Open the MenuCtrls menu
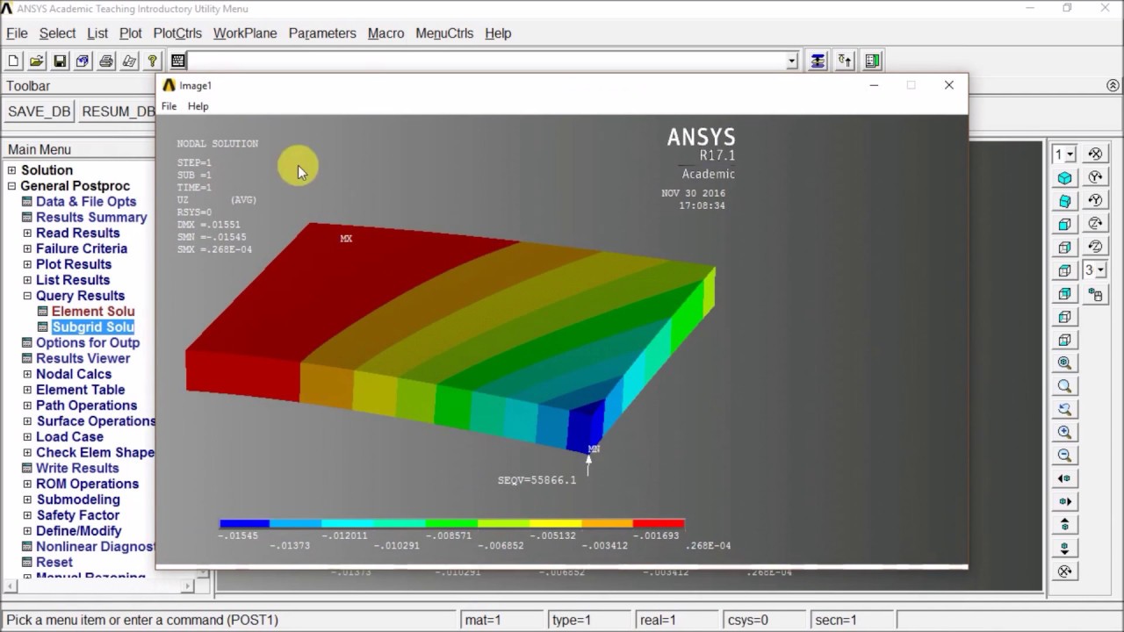This screenshot has height=632, width=1124. tap(444, 33)
